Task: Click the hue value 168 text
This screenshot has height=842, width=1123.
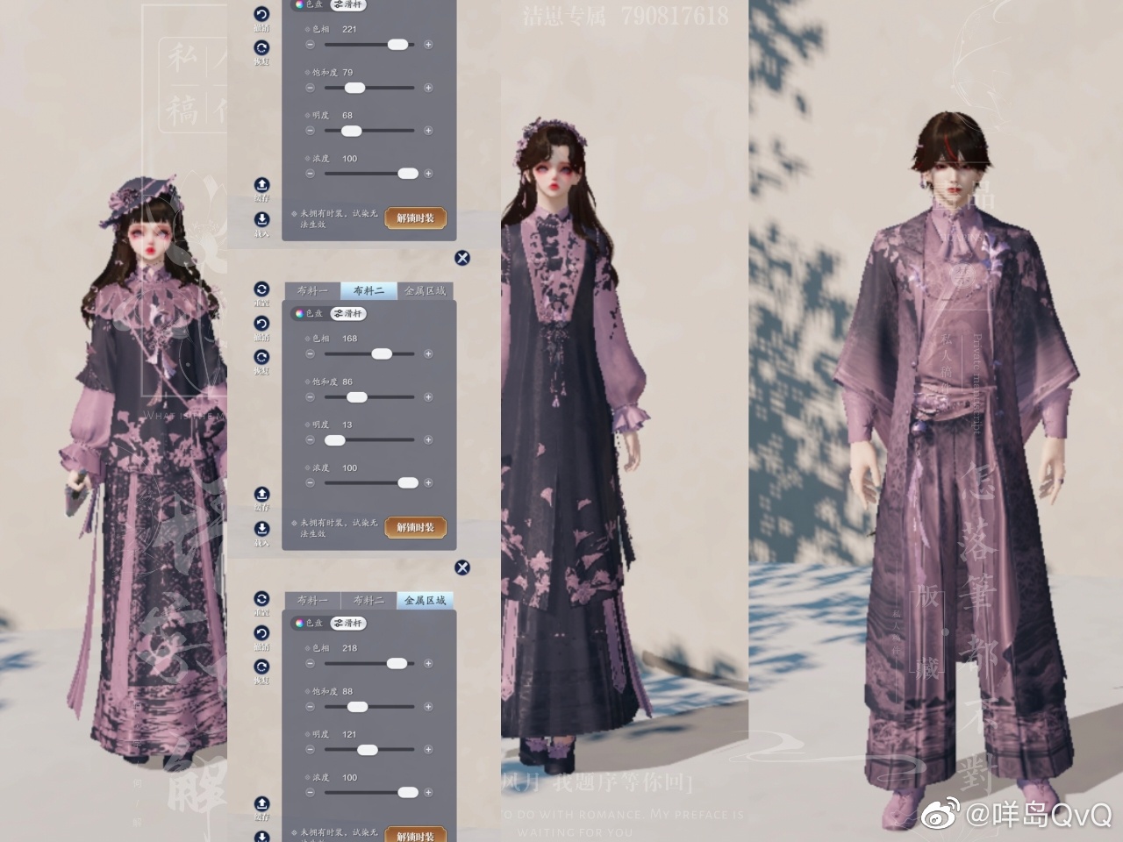Action: pos(349,339)
